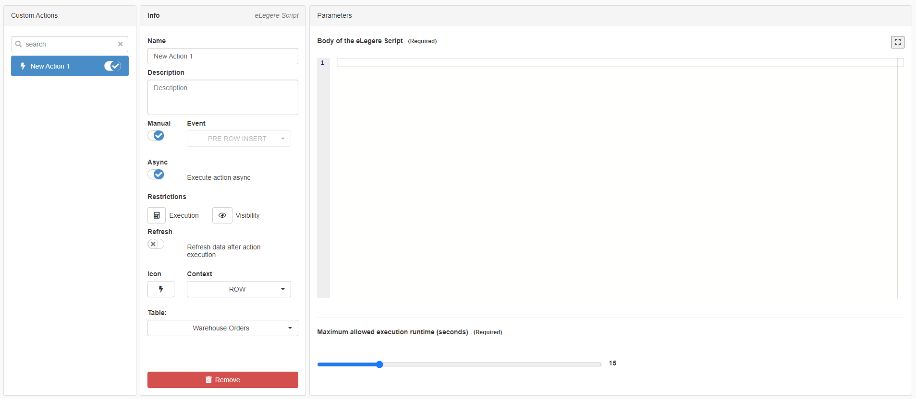The width and height of the screenshot is (916, 399).
Task: Select New Action 1 in Custom Actions list
Action: click(58, 66)
